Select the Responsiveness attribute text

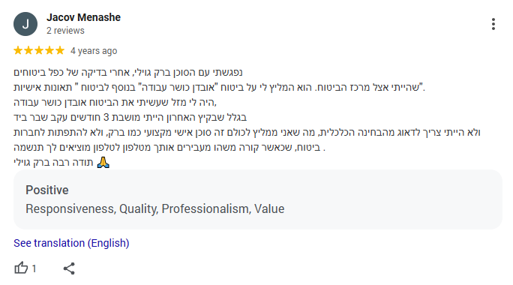tap(70, 208)
